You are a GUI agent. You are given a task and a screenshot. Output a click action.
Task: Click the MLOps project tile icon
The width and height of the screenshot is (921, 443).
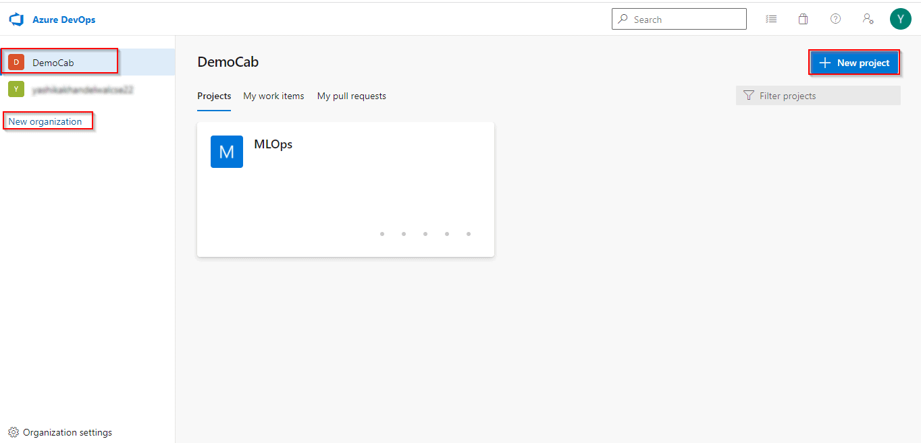click(x=226, y=152)
